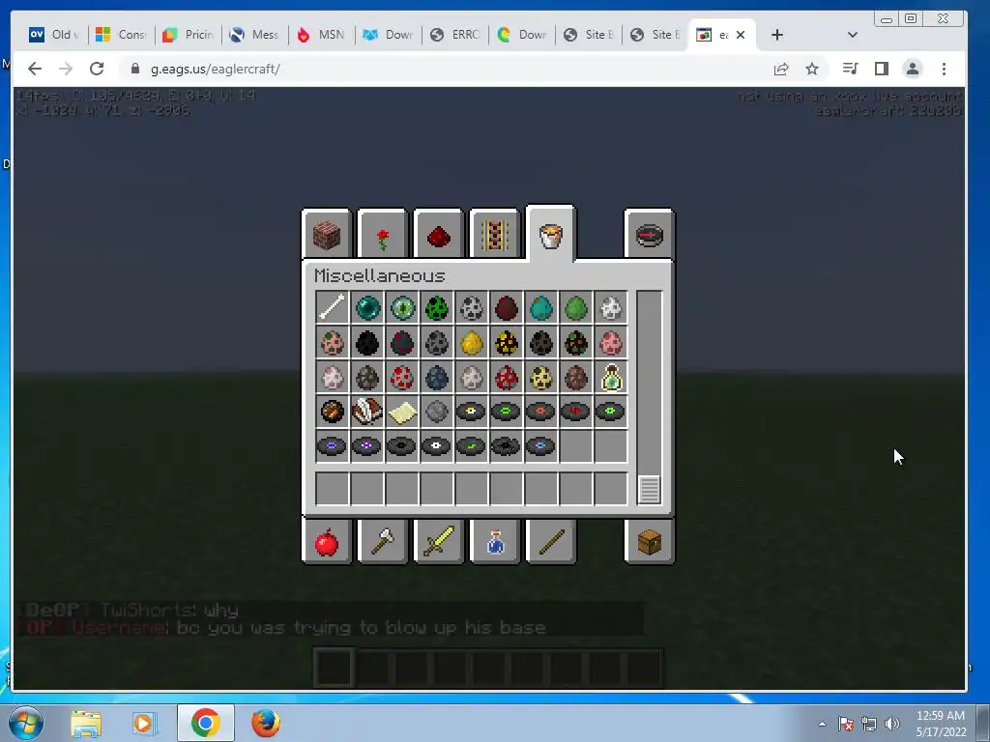Switch to the MSN browser tab

pos(321,35)
